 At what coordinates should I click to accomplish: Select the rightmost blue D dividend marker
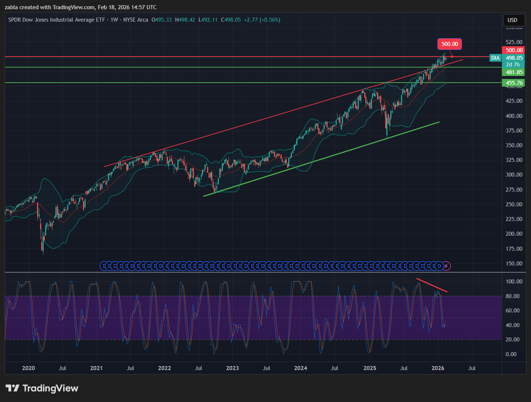pyautogui.click(x=440, y=266)
